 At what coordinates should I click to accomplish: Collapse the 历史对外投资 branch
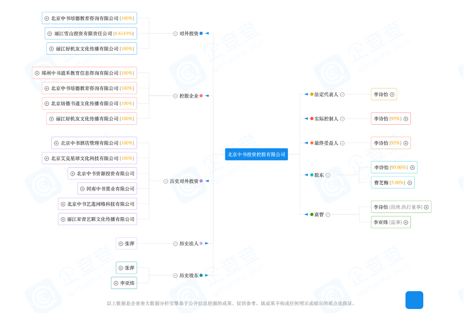coord(166,181)
